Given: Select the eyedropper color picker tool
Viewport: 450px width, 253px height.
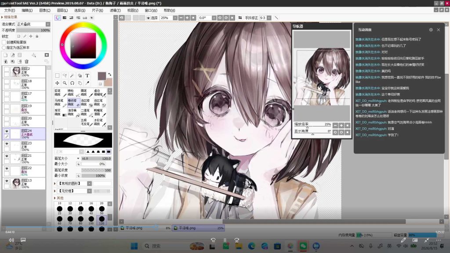Looking at the screenshot, I should [x=87, y=83].
